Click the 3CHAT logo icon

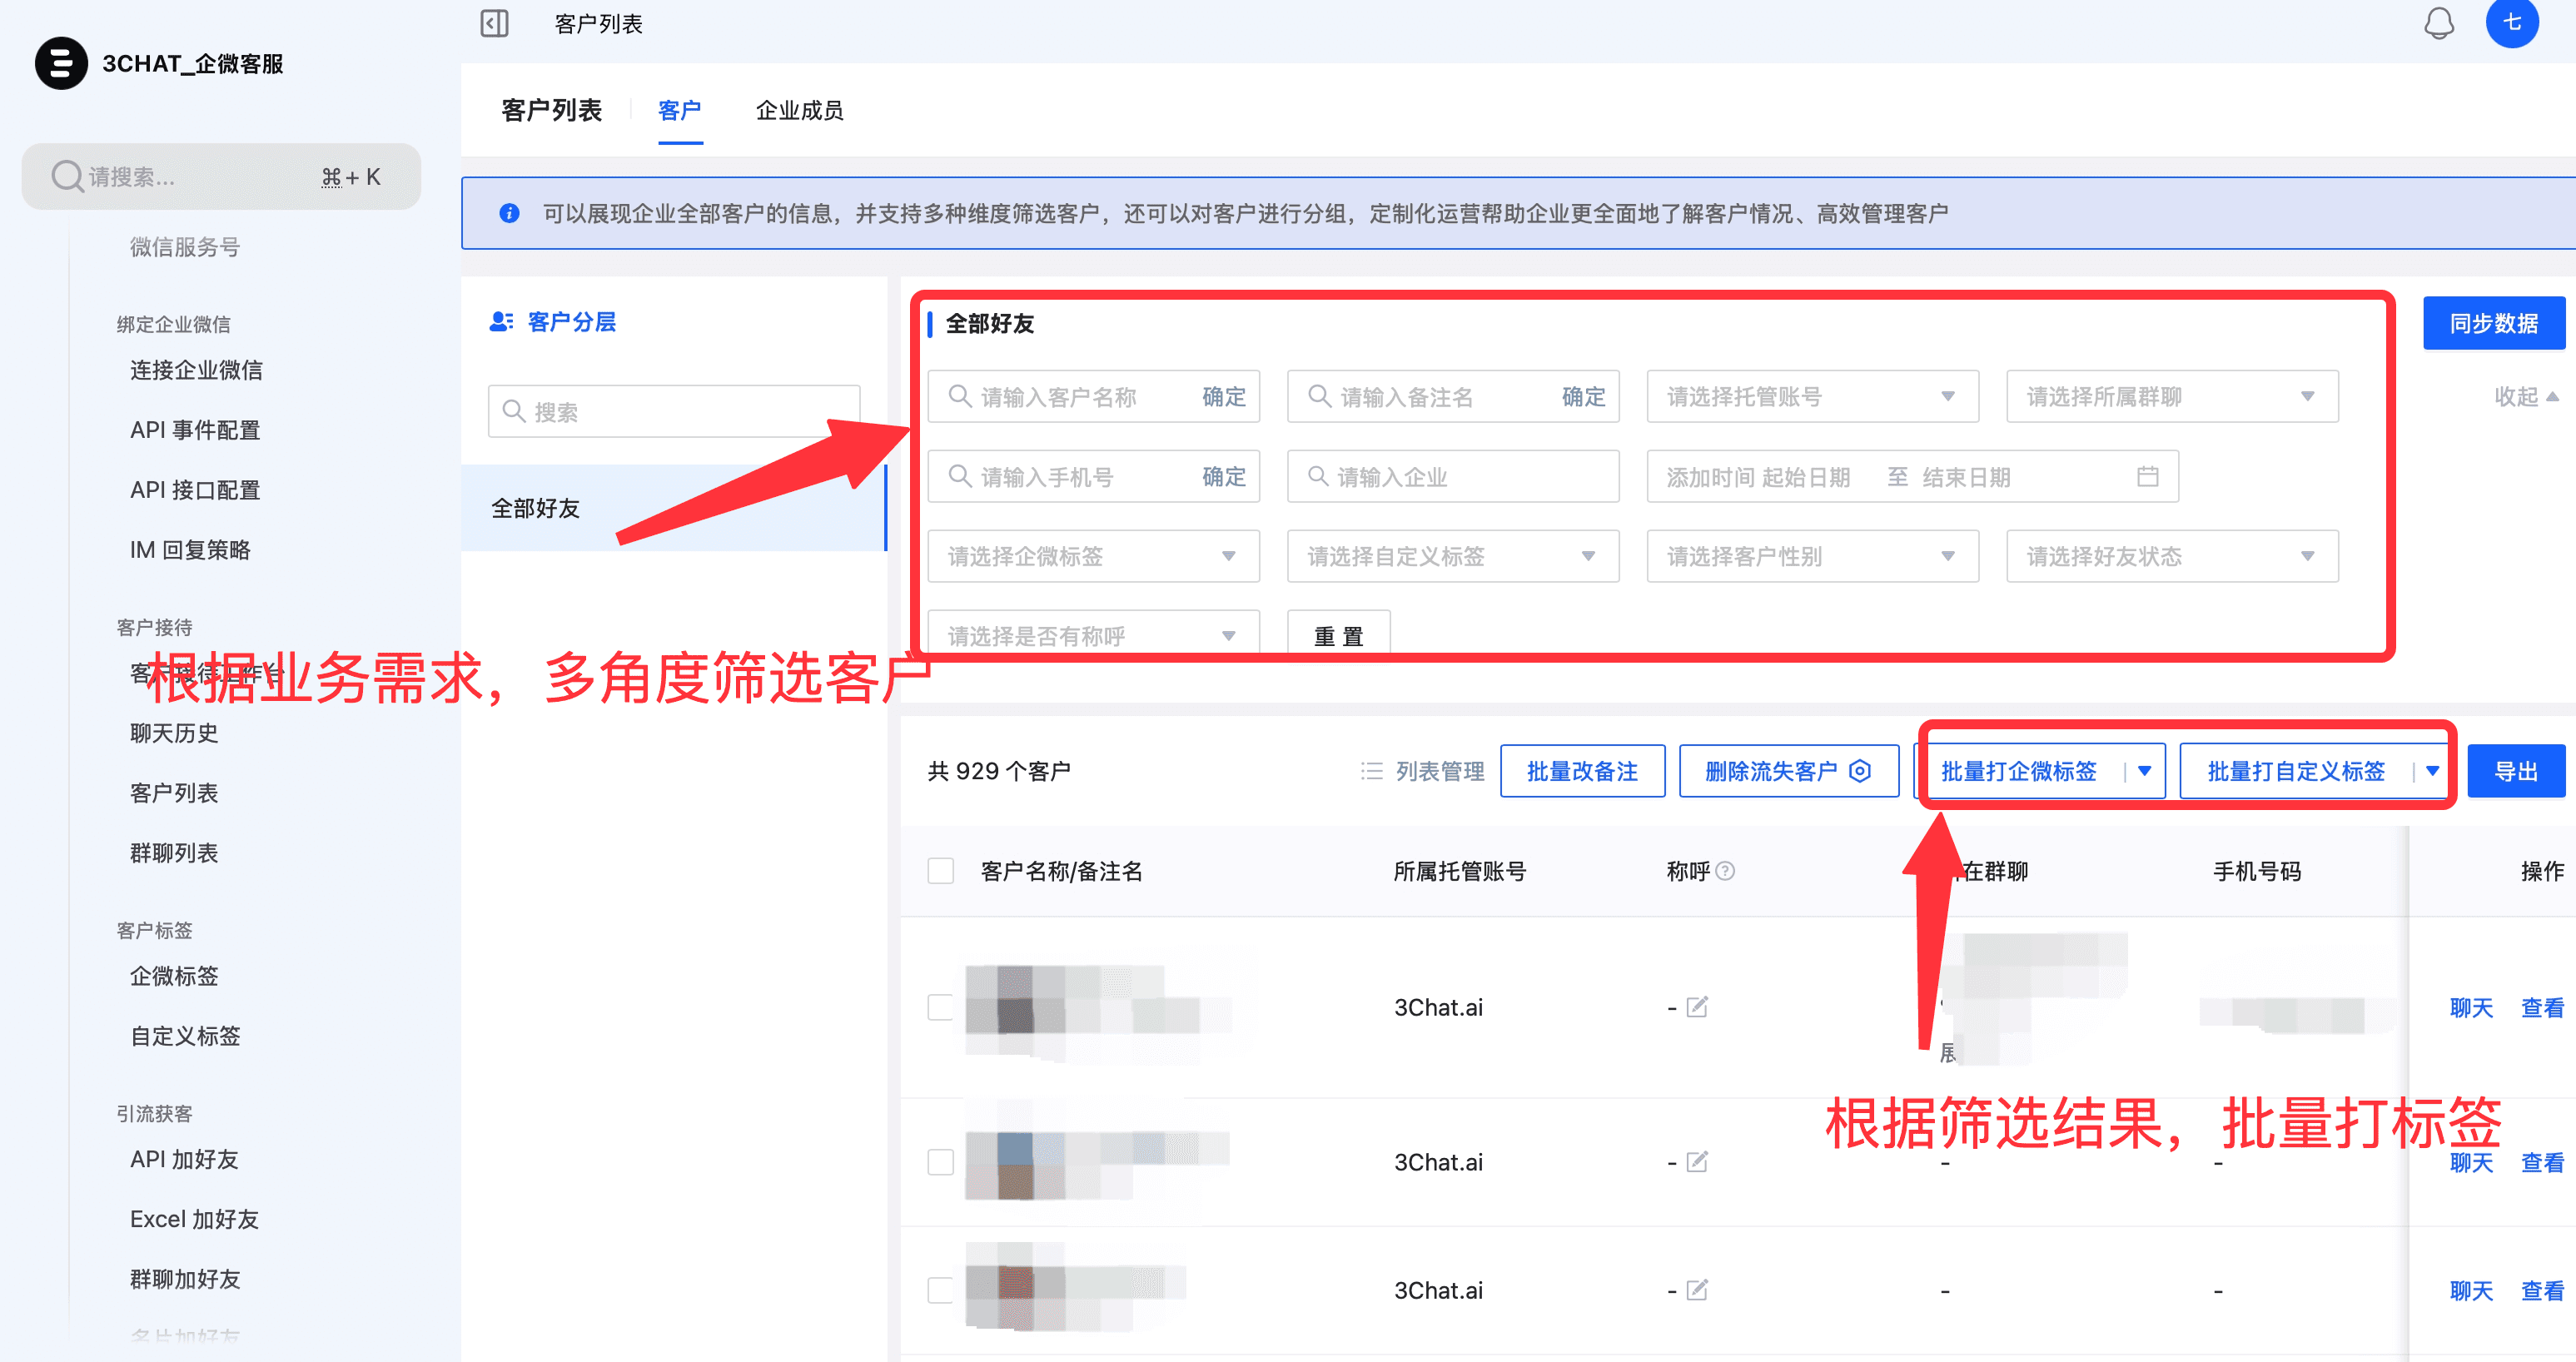coord(61,63)
